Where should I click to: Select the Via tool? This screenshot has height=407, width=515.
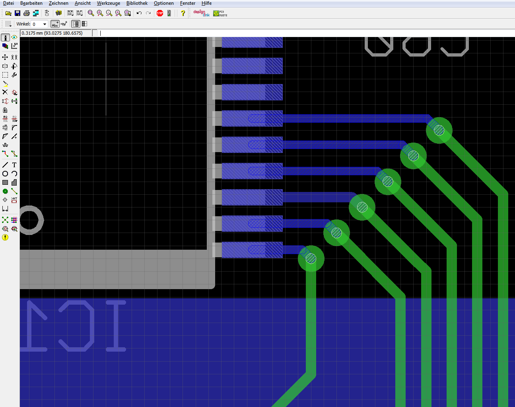(5, 191)
